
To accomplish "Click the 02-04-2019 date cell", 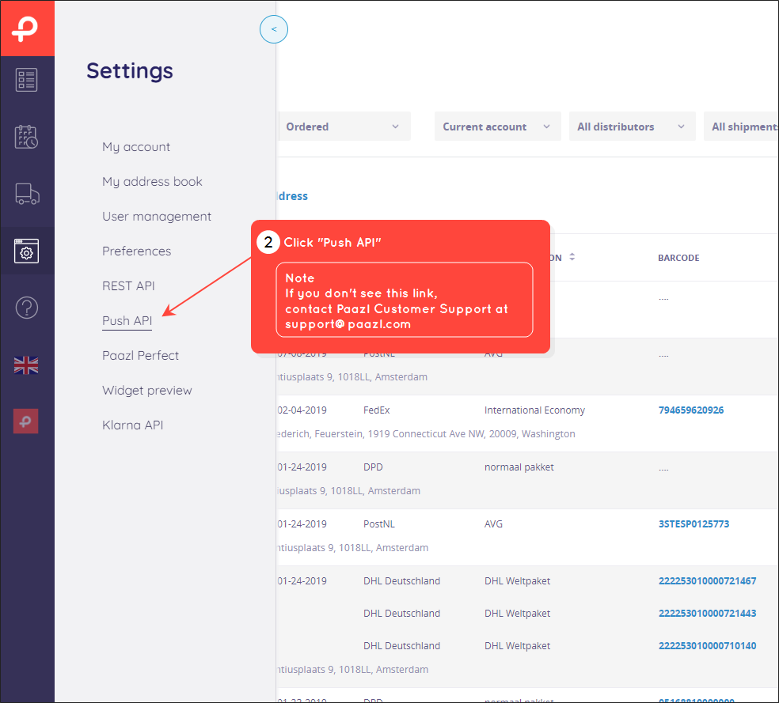I will [x=302, y=410].
